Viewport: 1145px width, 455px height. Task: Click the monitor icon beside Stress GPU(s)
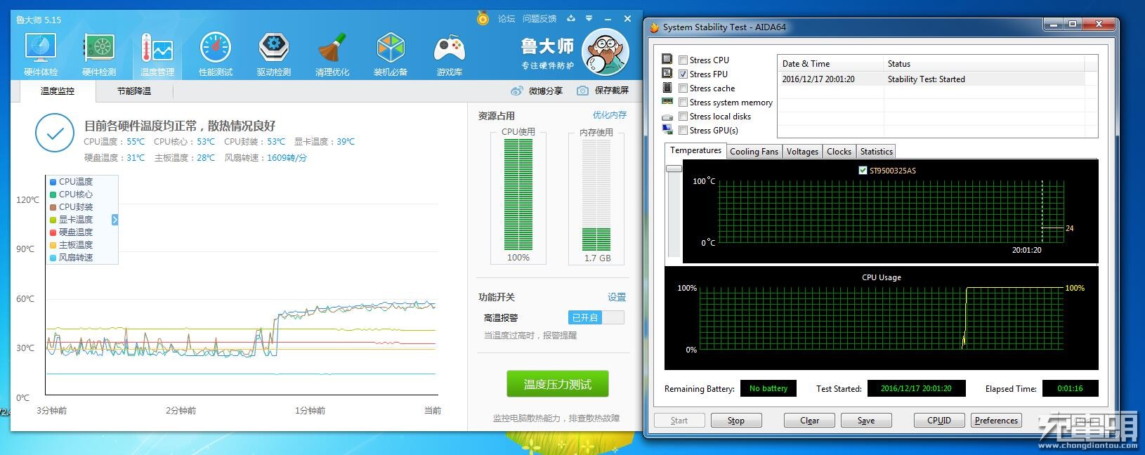point(667,130)
